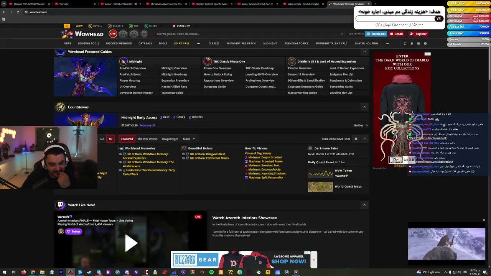The width and height of the screenshot is (491, 276).
Task: Open the YouTube browser tab
Action: [x=75, y=4]
